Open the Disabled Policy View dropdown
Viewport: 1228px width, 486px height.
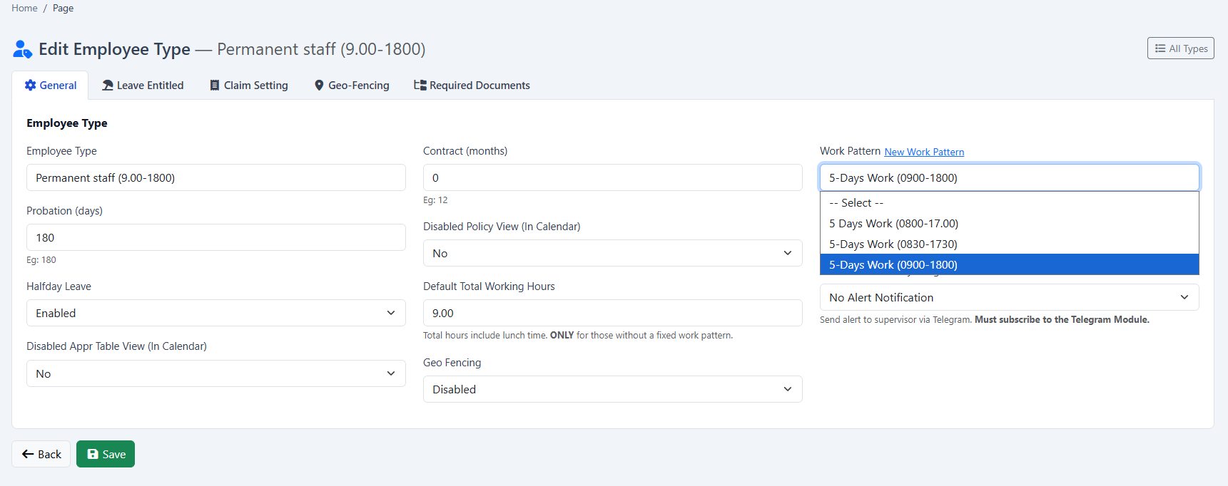612,253
